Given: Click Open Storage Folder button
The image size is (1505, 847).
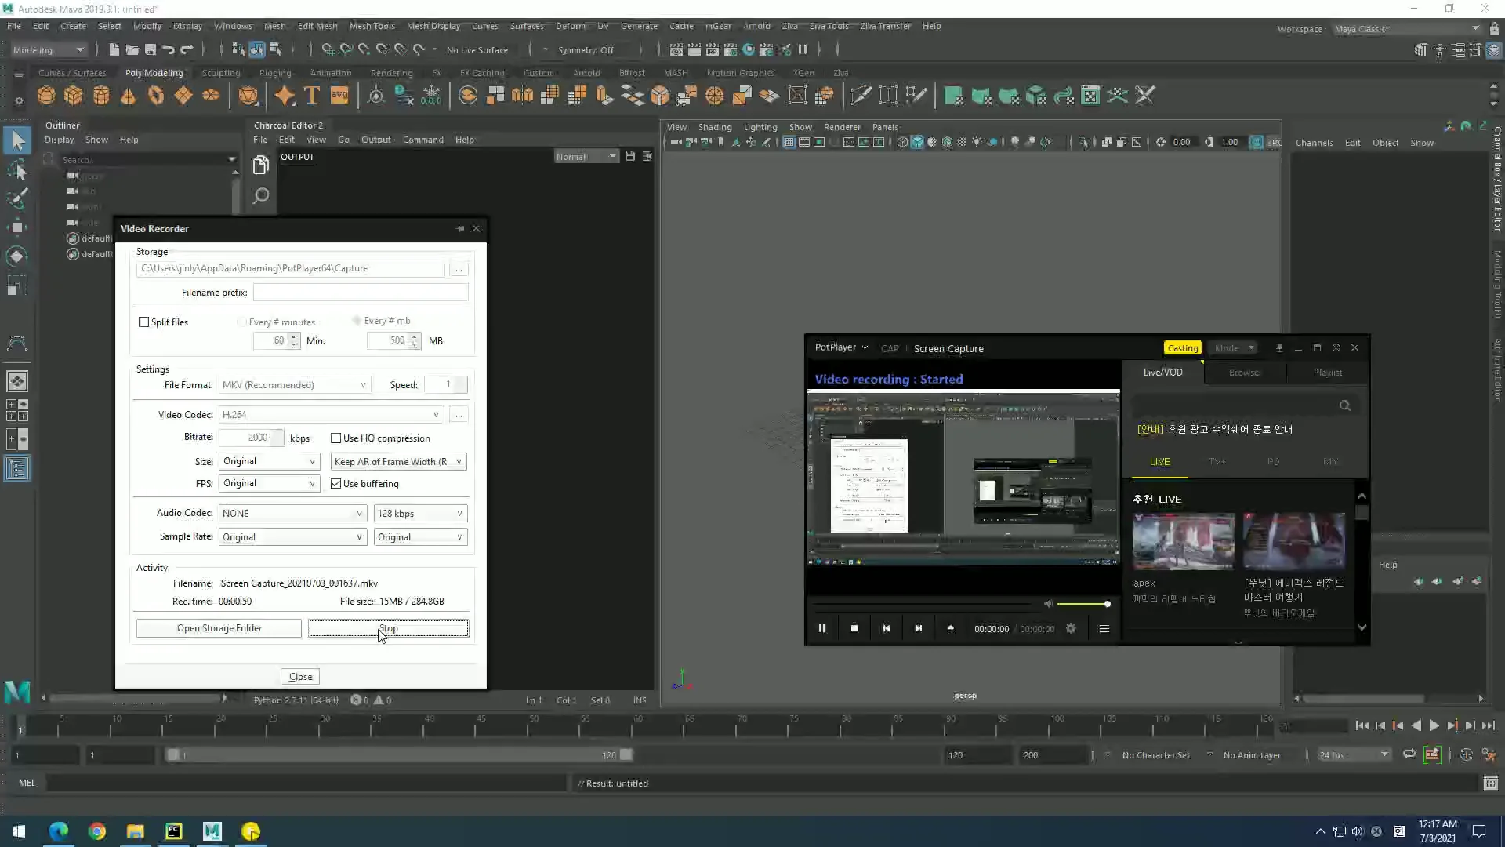Looking at the screenshot, I should click(x=219, y=628).
